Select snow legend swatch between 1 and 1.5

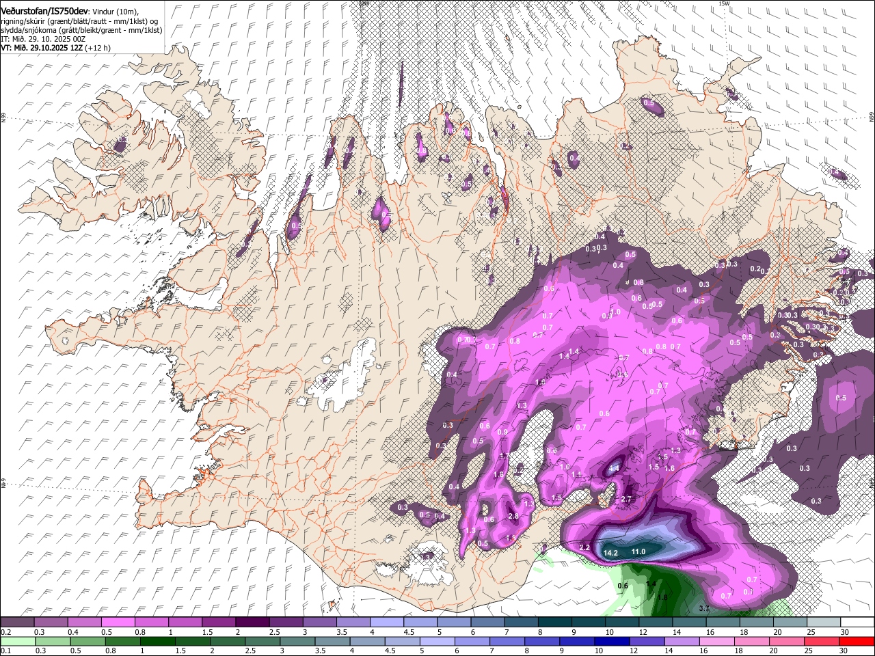[x=185, y=622]
